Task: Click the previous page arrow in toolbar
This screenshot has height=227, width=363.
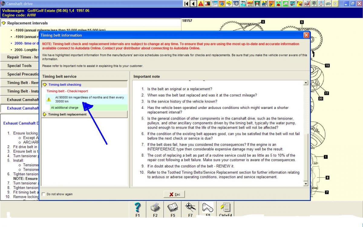Action: coord(193,4)
